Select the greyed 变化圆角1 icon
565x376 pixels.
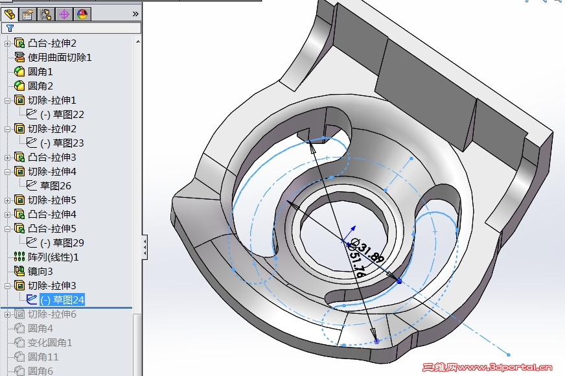[x=19, y=342]
